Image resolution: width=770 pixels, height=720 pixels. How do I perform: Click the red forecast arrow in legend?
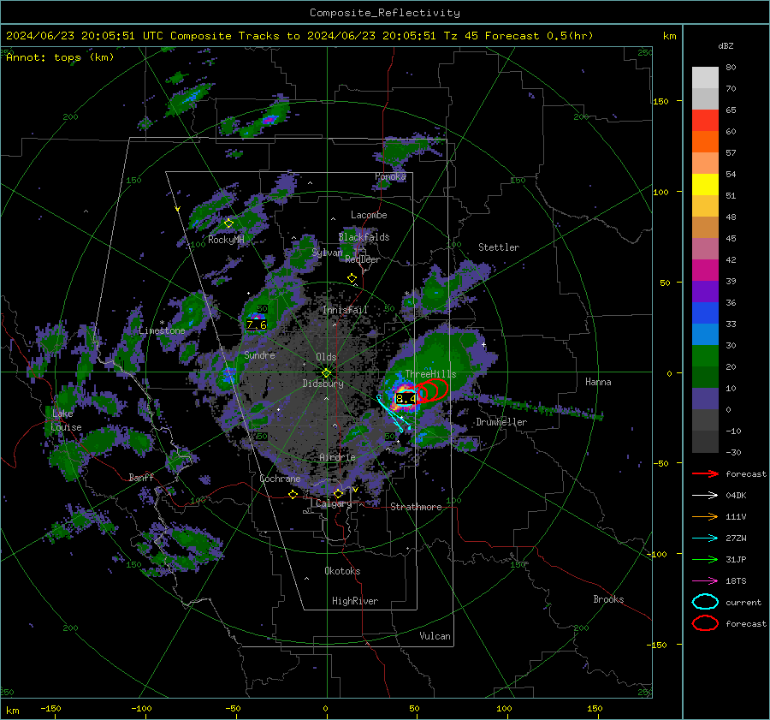(x=705, y=473)
